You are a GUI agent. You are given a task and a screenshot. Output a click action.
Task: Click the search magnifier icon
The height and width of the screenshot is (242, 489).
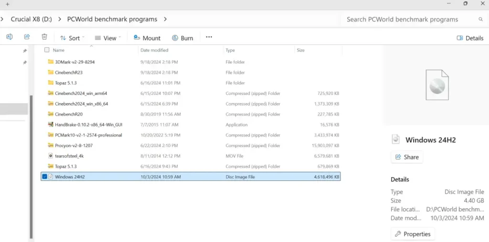coord(480,20)
